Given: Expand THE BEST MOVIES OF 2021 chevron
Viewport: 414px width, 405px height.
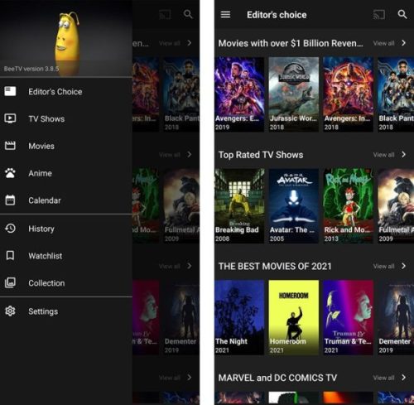Looking at the screenshot, I should (x=403, y=266).
